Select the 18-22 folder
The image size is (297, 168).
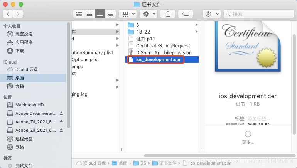click(162, 32)
